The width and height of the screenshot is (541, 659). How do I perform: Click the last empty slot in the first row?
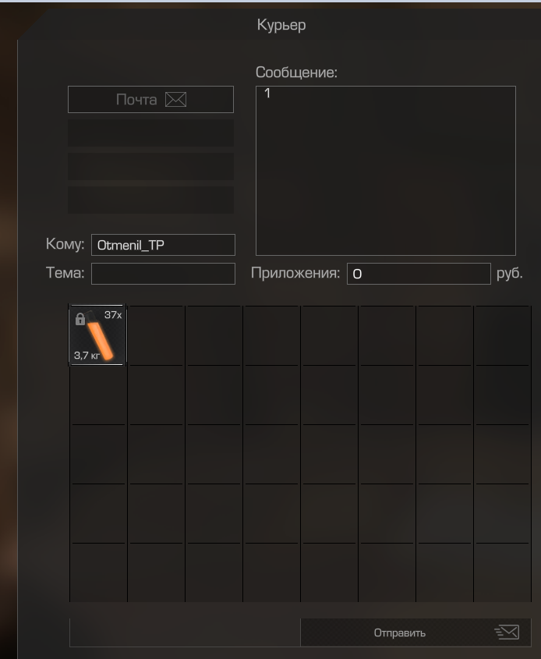coord(502,335)
